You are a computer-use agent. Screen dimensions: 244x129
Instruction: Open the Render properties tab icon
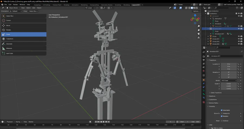tap(204, 57)
